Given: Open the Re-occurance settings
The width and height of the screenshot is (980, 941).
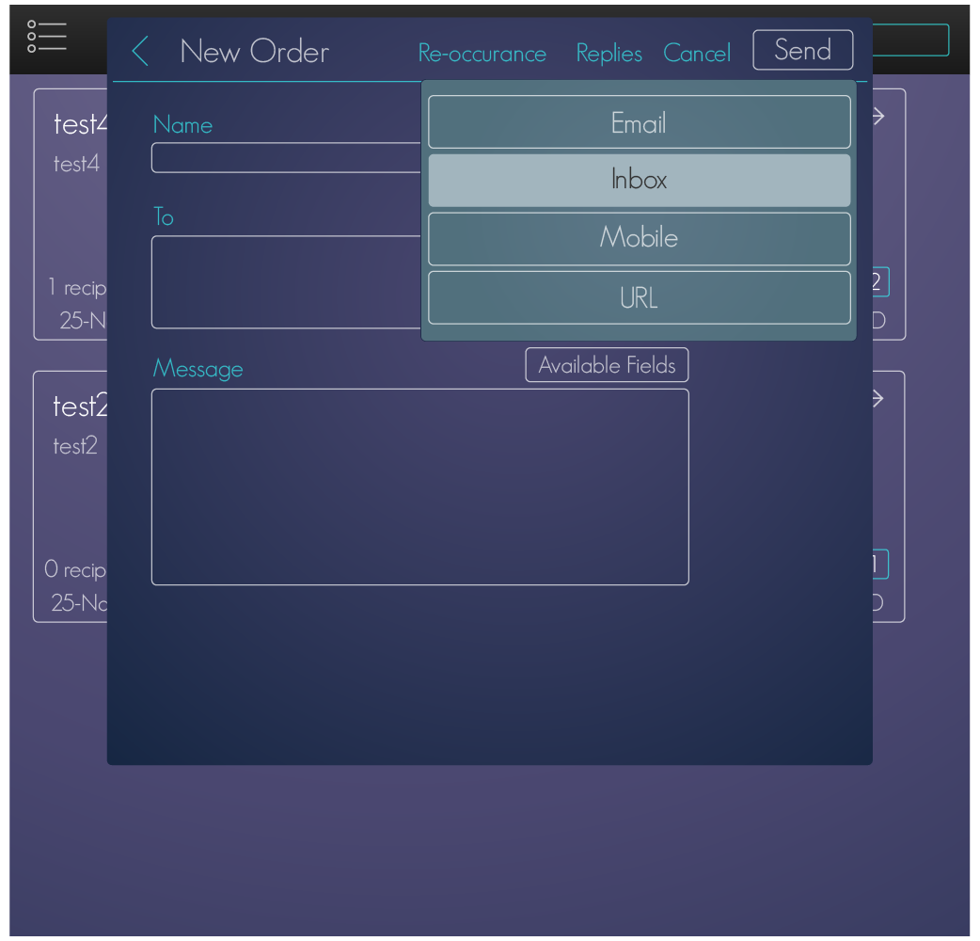Looking at the screenshot, I should (482, 54).
